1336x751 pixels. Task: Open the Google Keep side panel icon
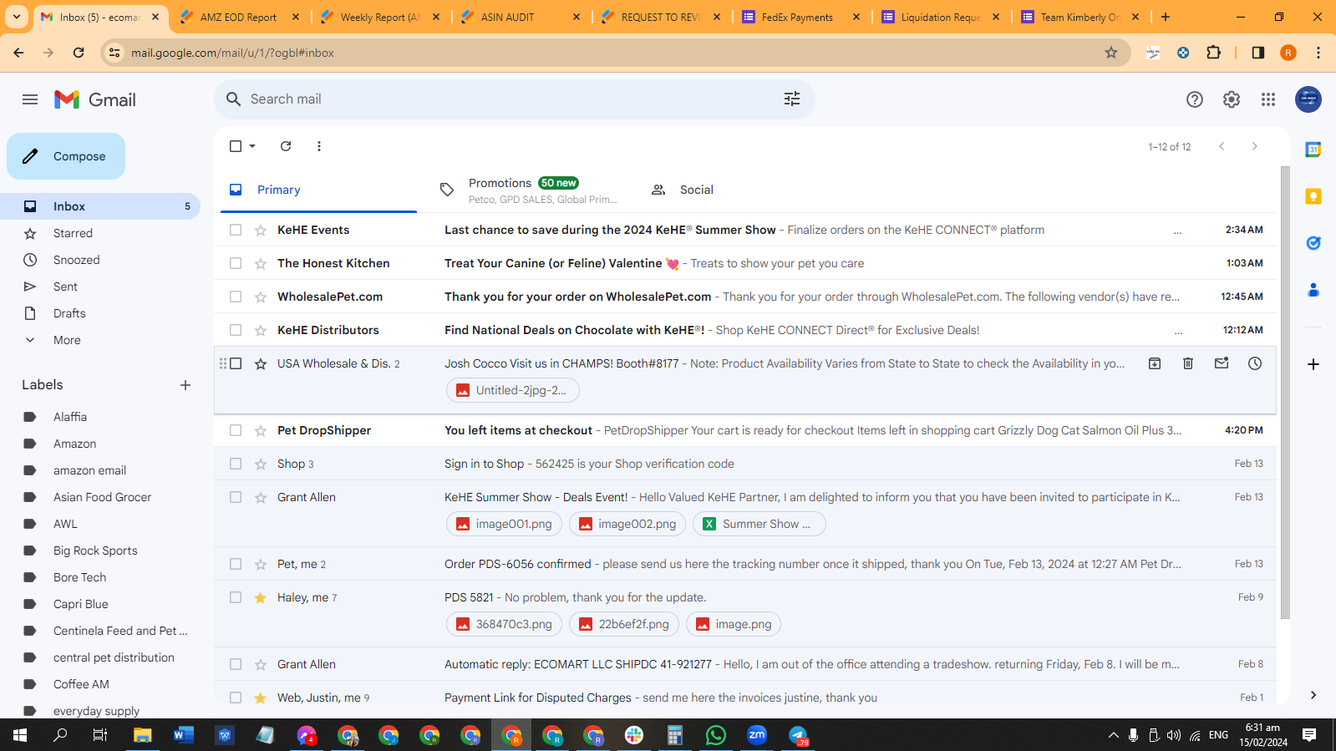1313,196
